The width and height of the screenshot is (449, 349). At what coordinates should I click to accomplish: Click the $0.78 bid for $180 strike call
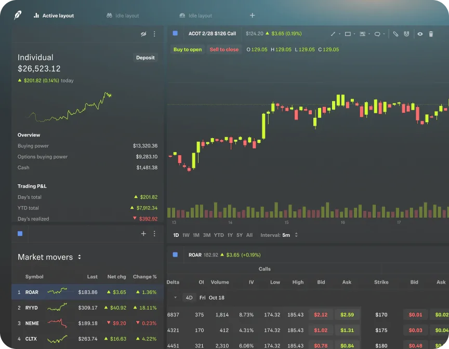click(x=321, y=345)
